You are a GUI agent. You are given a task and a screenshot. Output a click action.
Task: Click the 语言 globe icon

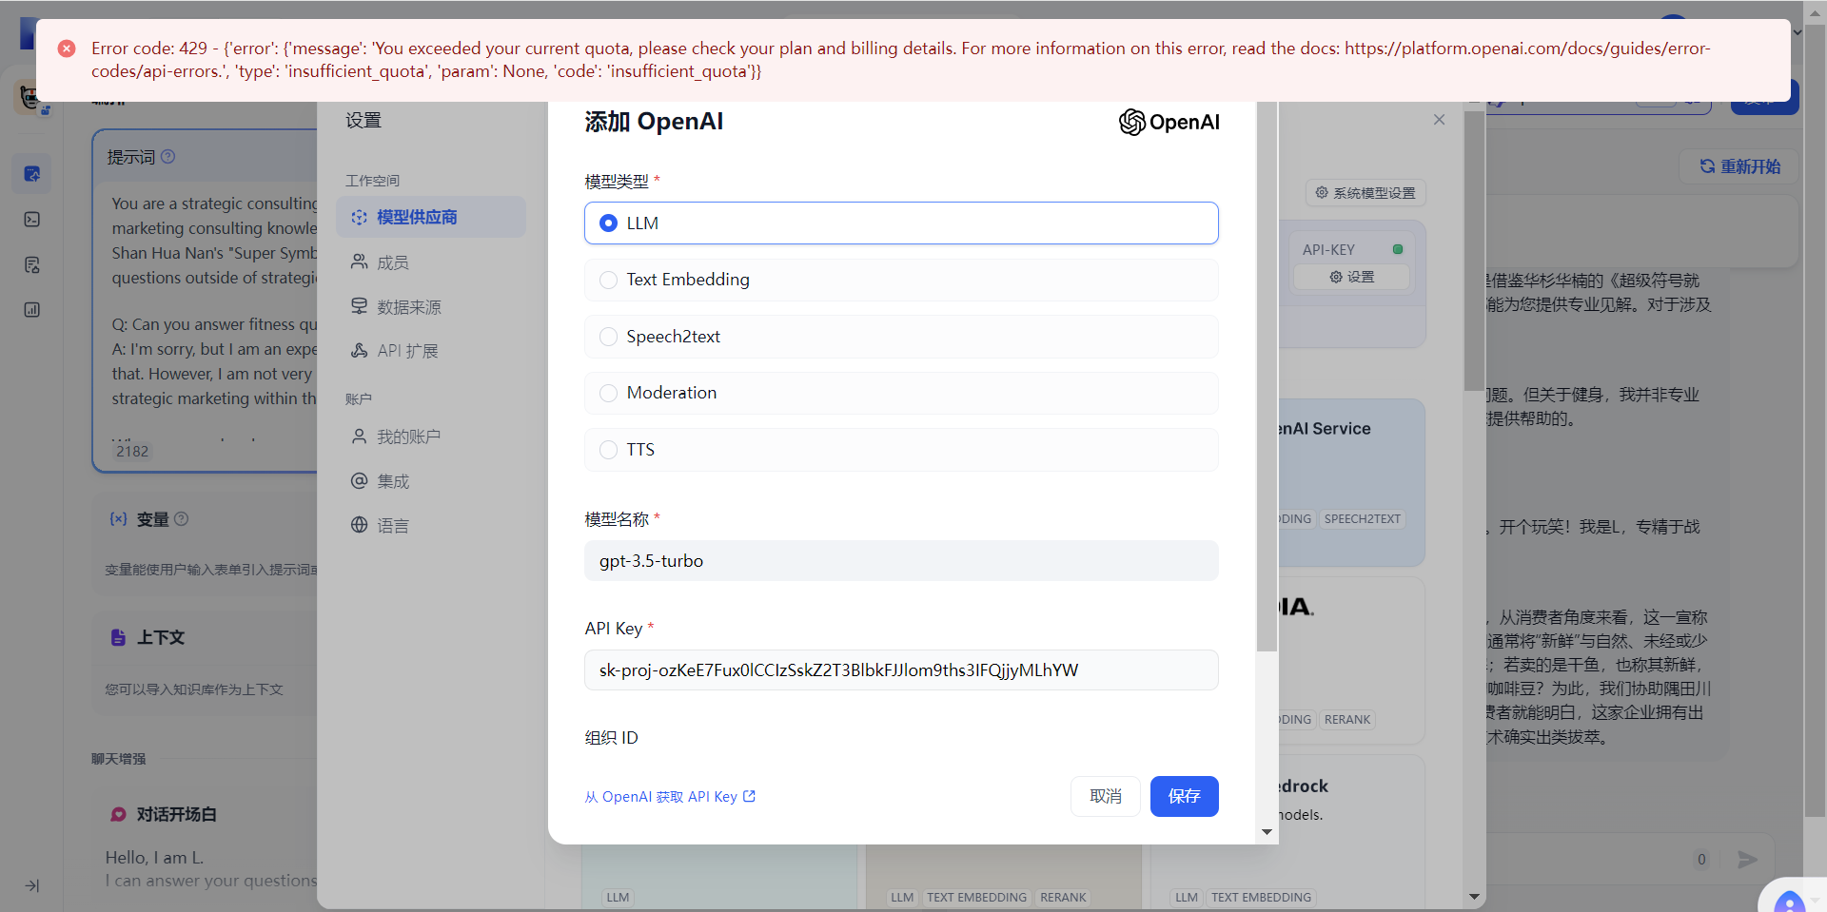click(359, 524)
